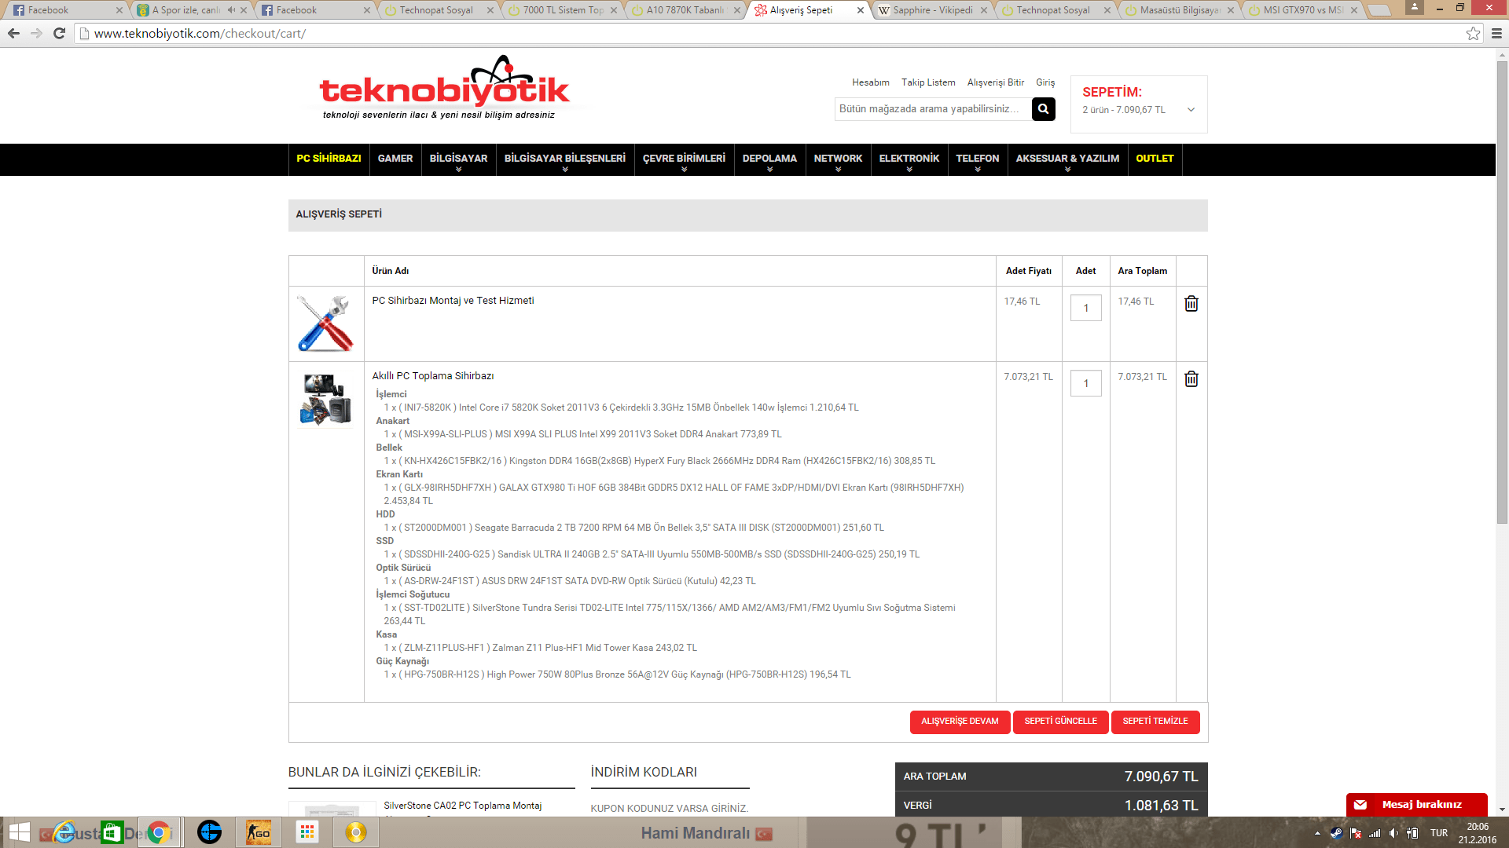1509x848 pixels.
Task: Reload the page with refresh icon
Action: click(59, 34)
